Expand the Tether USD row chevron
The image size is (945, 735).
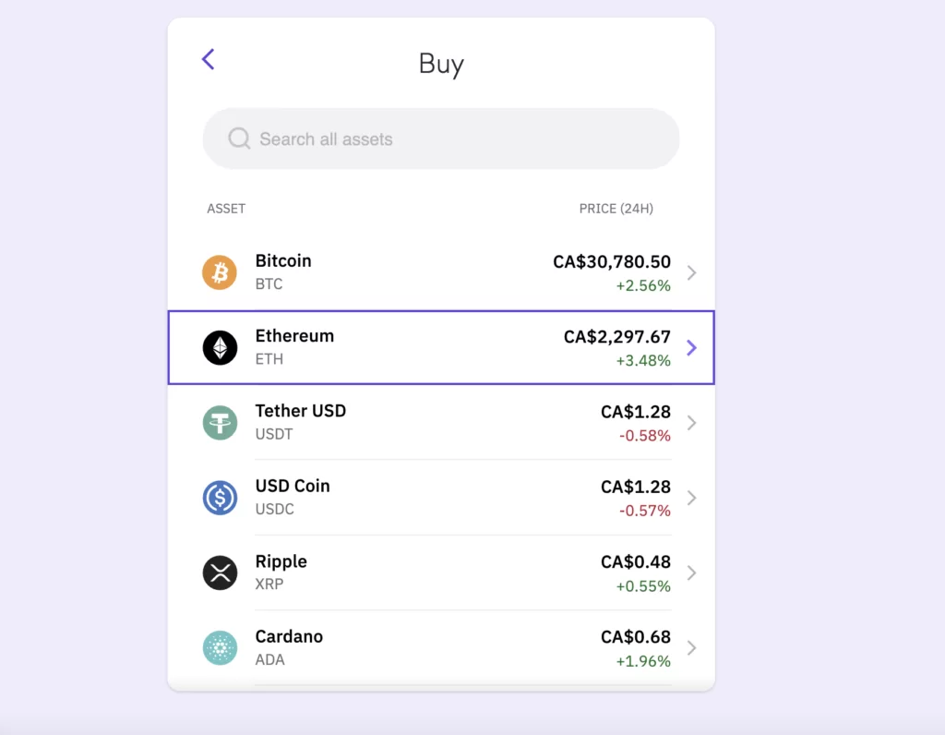coord(691,423)
